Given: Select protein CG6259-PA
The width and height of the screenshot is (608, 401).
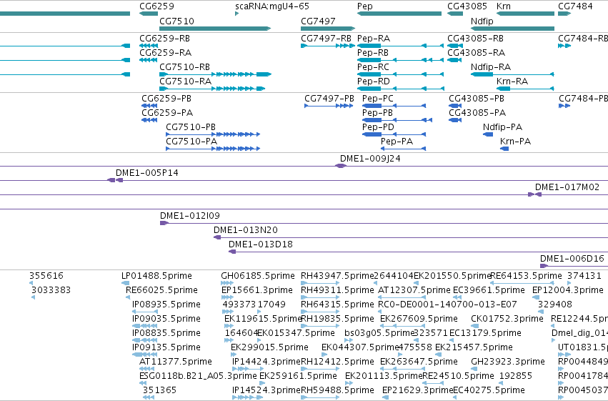Looking at the screenshot, I should [149, 120].
